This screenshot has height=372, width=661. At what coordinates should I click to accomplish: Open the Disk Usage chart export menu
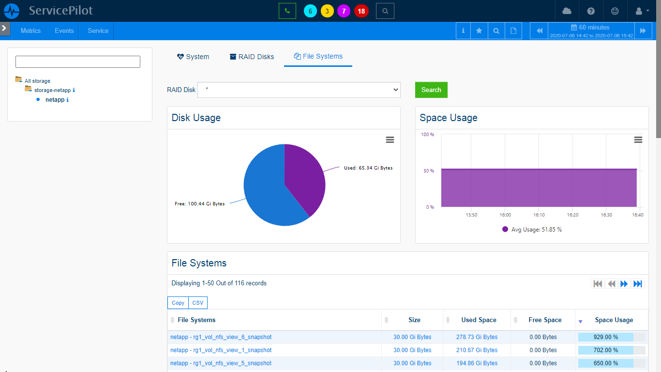coord(390,139)
